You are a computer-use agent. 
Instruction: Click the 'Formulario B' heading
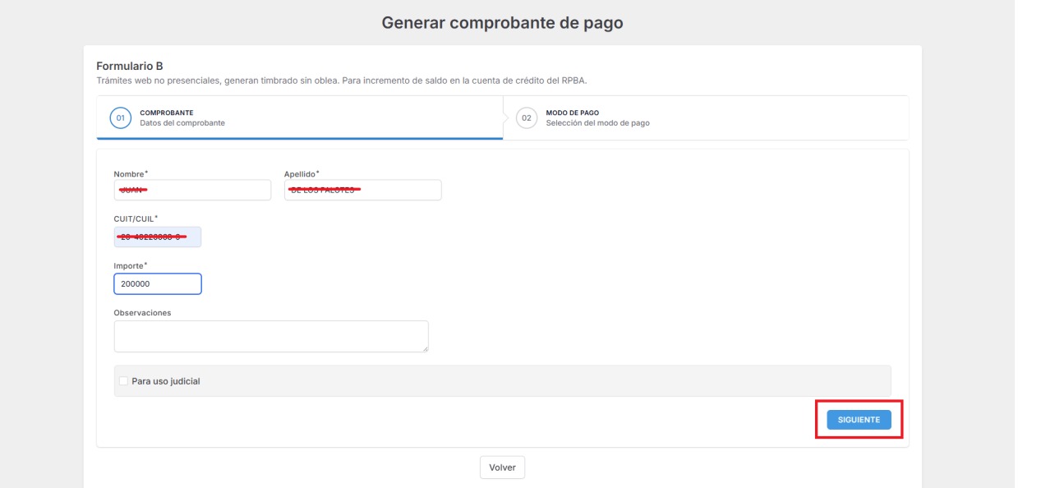[130, 66]
